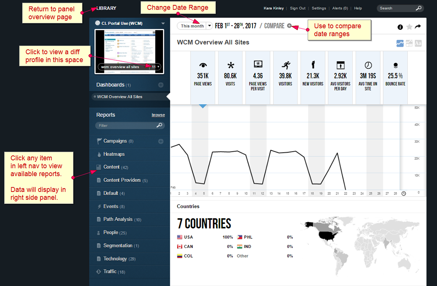Screen dimensions: 437x286
Task: Click the Sign Out link
Action: point(298,8)
